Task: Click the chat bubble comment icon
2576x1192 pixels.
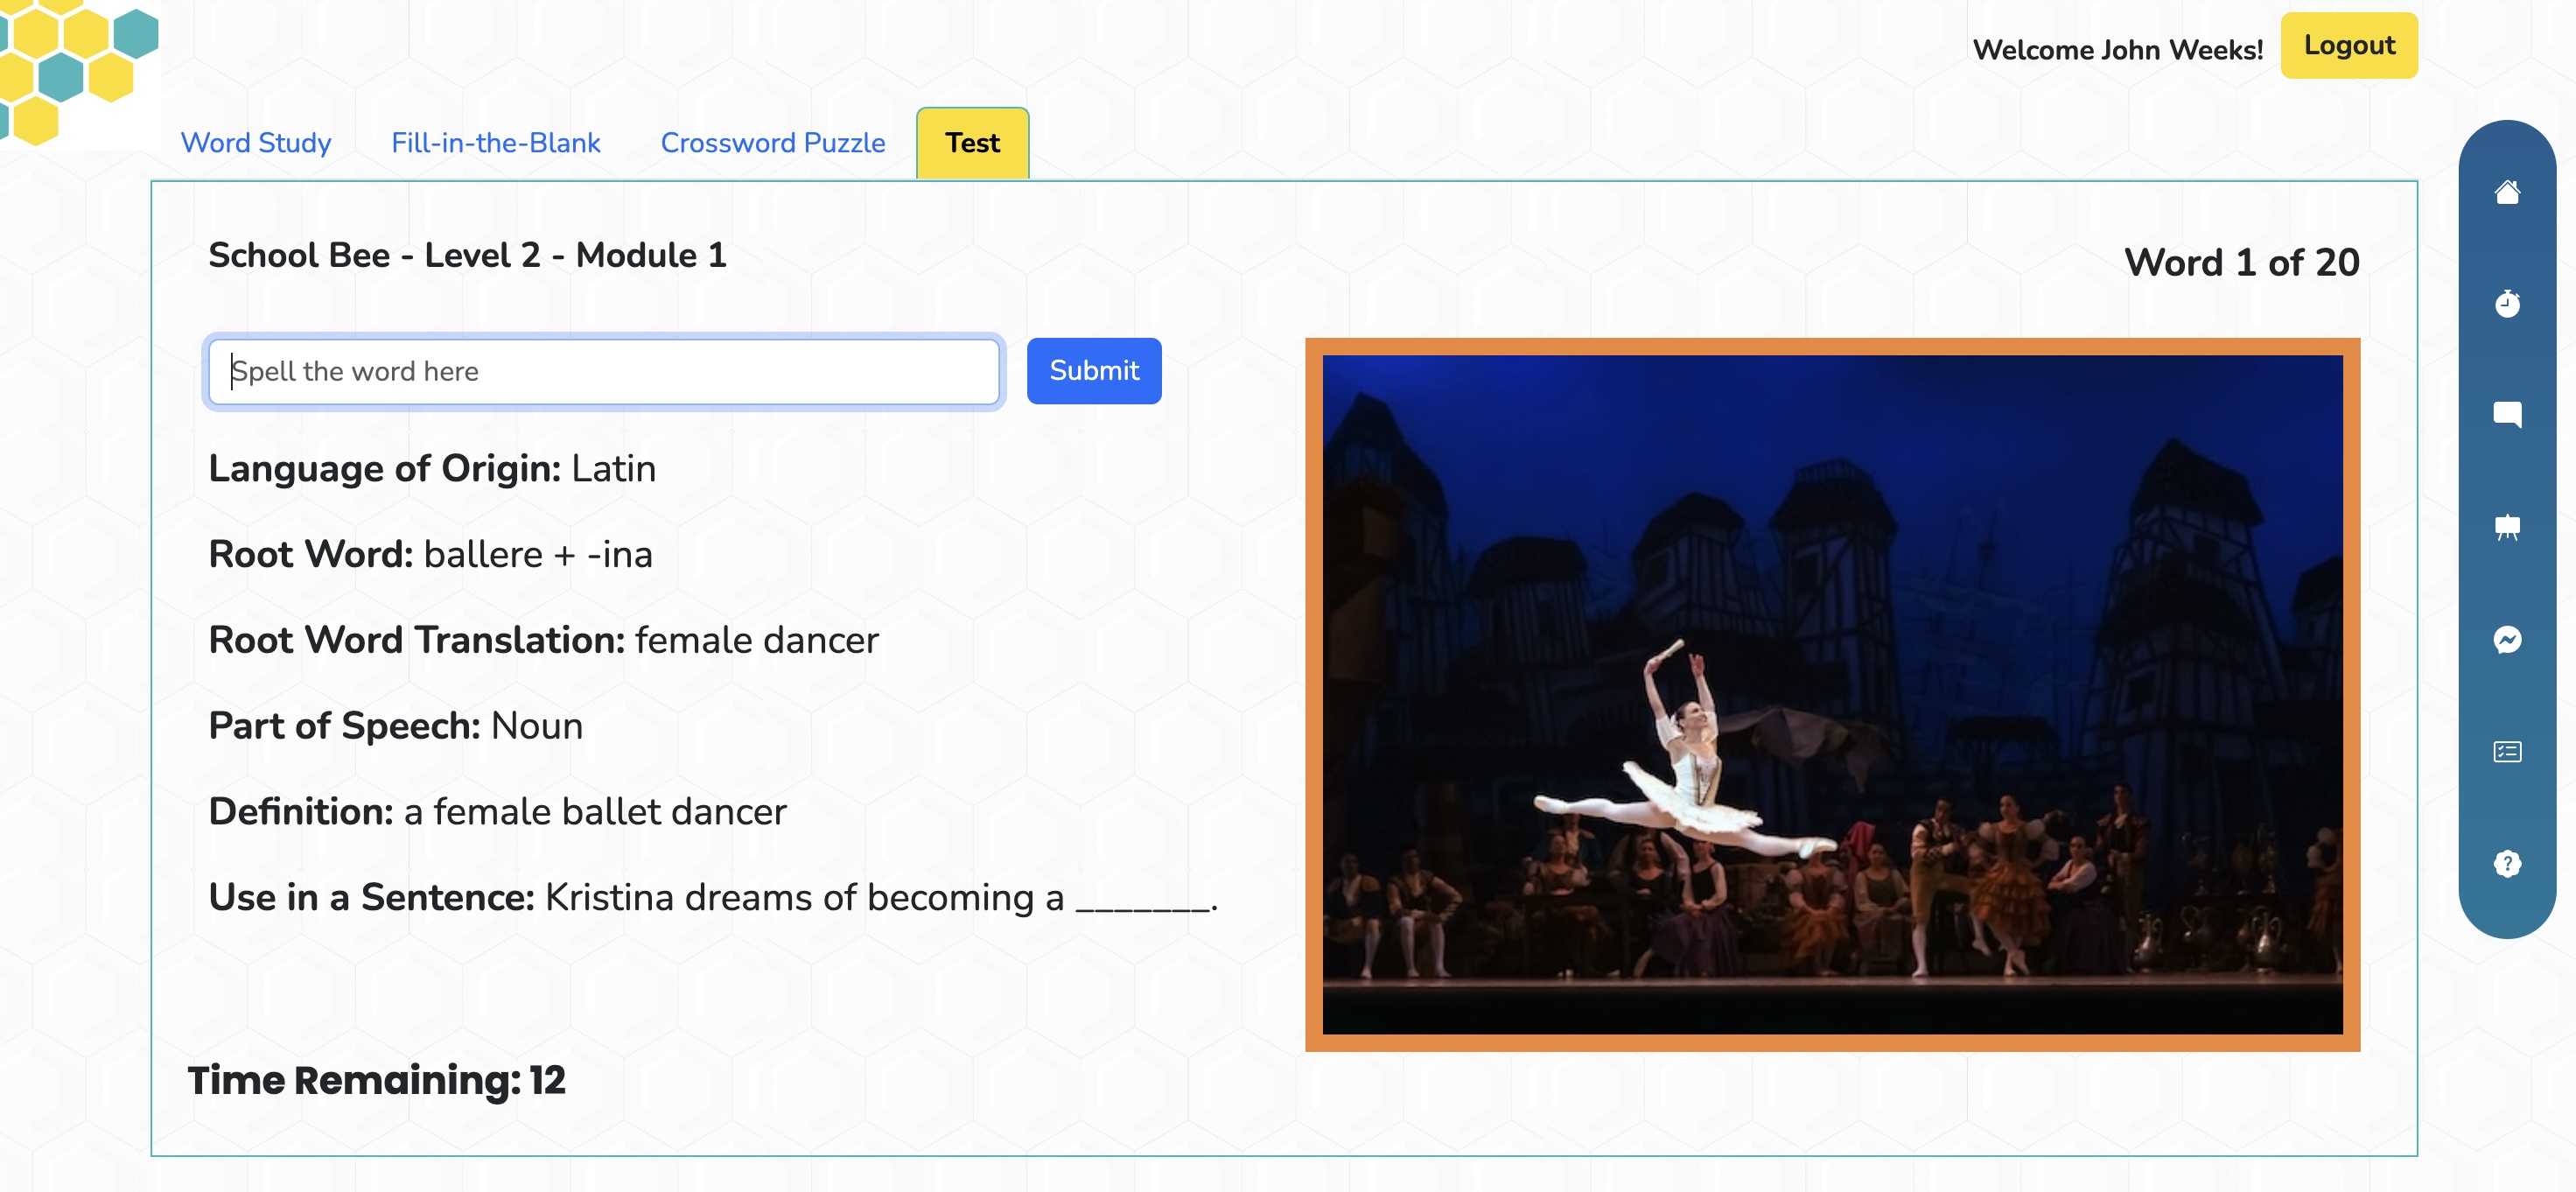Action: [2506, 415]
